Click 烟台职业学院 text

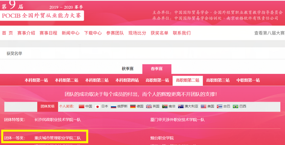pos(162,138)
